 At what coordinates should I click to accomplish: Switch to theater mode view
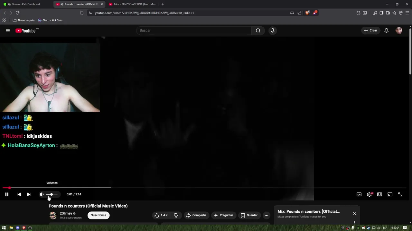pos(379,194)
